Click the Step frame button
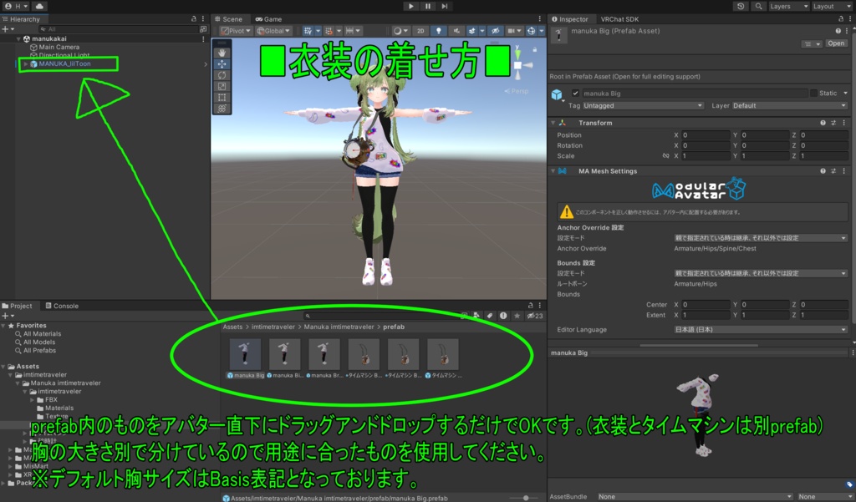This screenshot has height=502, width=856. (445, 6)
